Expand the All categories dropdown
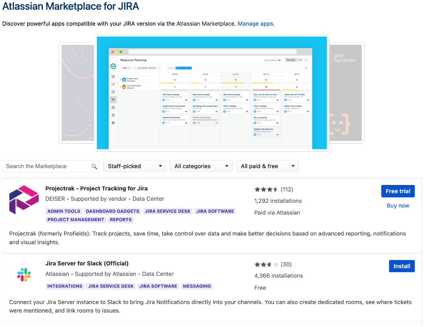424x327 pixels. [201, 165]
